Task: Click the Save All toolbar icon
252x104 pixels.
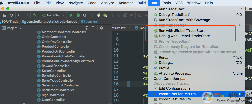Action: pos(5,15)
